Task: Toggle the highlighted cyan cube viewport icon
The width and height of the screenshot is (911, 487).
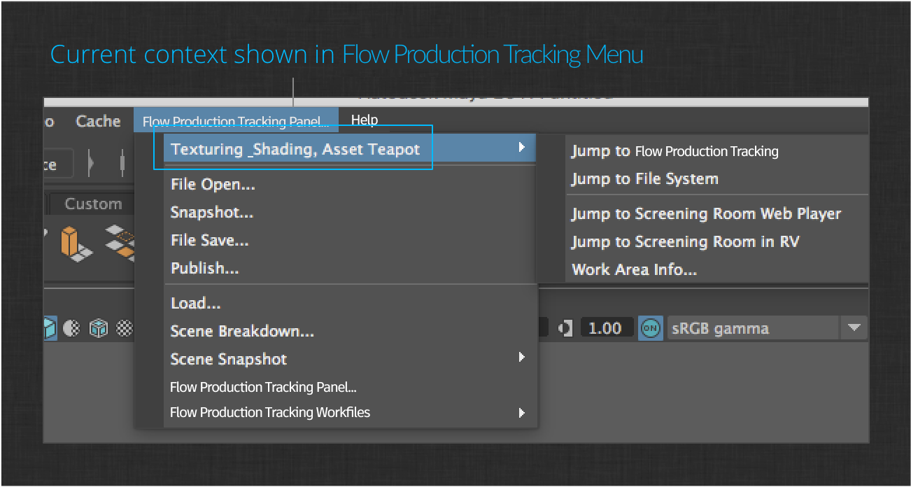Action: click(x=50, y=328)
